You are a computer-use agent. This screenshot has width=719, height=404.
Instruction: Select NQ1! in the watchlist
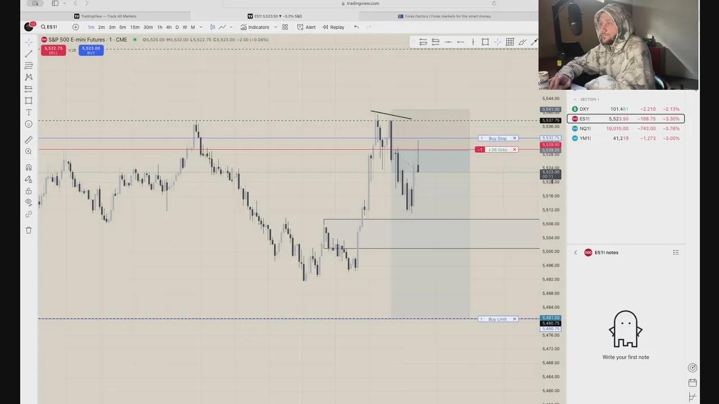point(585,128)
